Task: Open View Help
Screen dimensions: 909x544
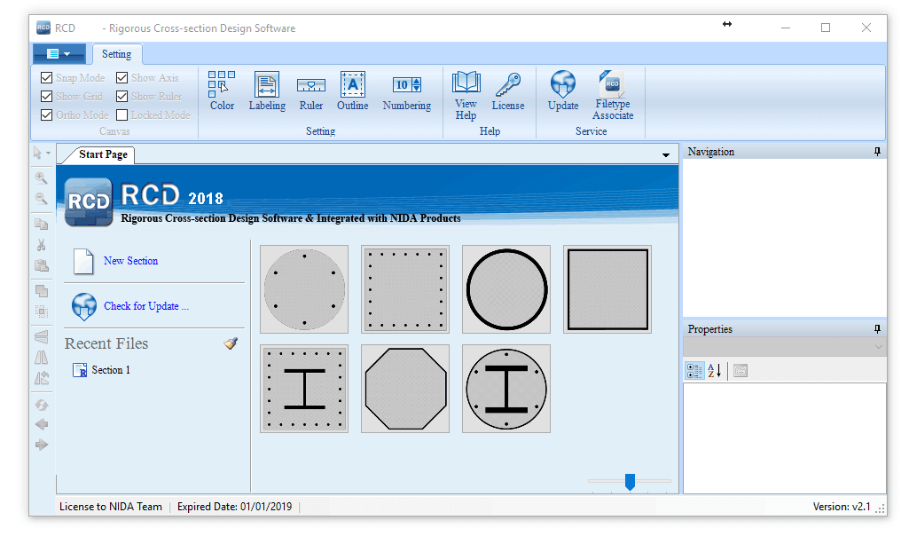Action: (466, 96)
